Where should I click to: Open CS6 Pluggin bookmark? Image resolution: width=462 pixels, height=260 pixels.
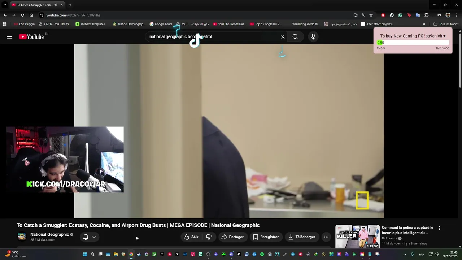tap(25, 24)
